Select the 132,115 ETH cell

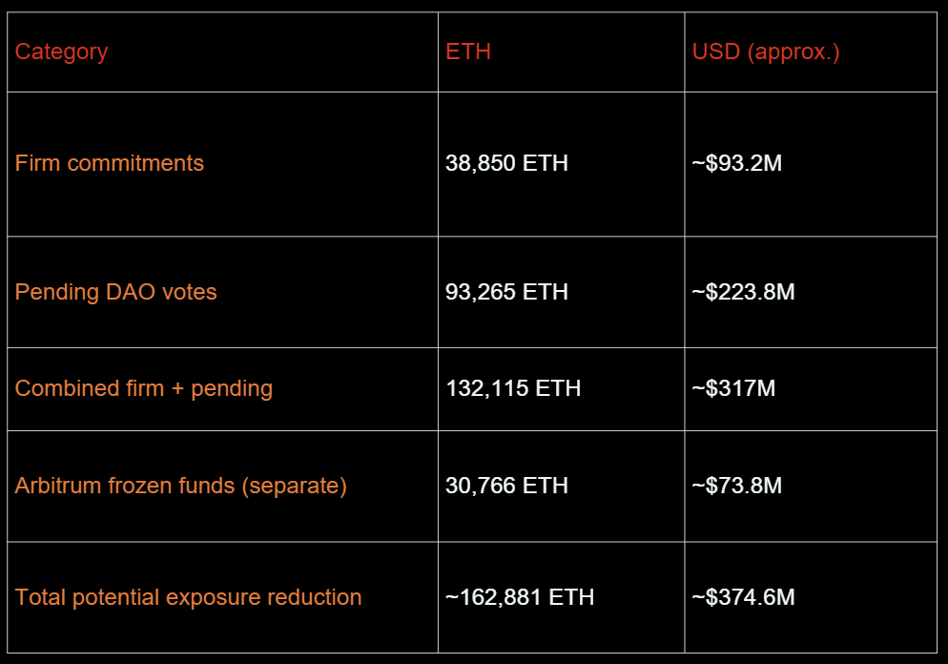[x=513, y=388]
